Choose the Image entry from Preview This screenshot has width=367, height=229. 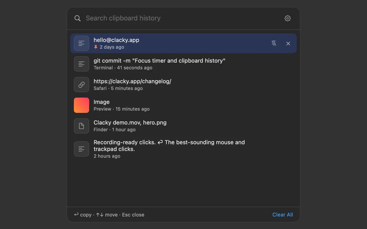pos(183,105)
